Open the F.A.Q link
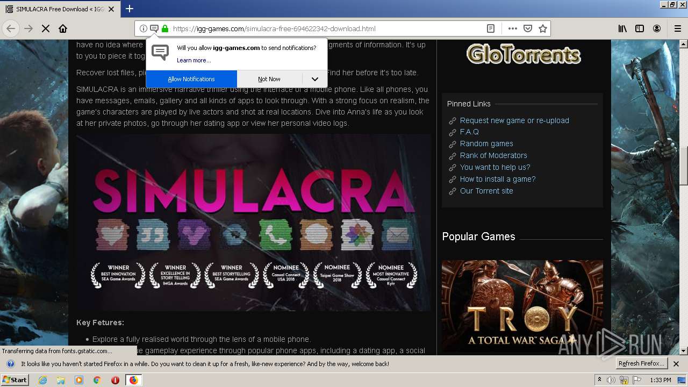Screen dimensions: 688x387 [x=469, y=132]
